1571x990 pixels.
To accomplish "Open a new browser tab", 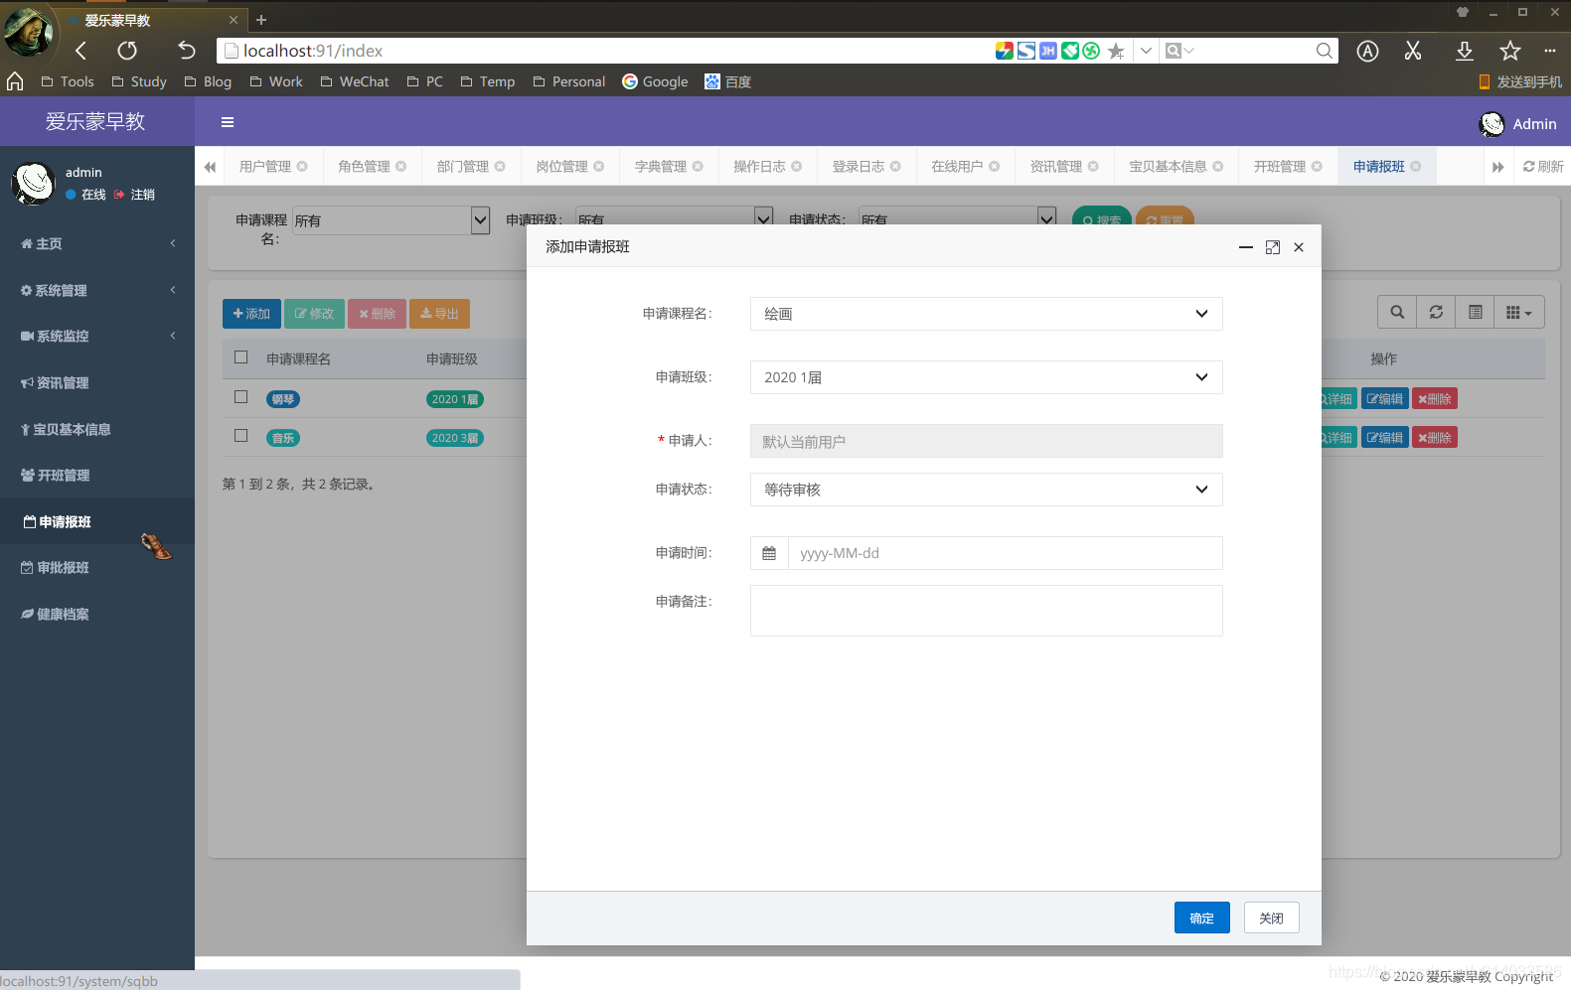I will click(261, 20).
